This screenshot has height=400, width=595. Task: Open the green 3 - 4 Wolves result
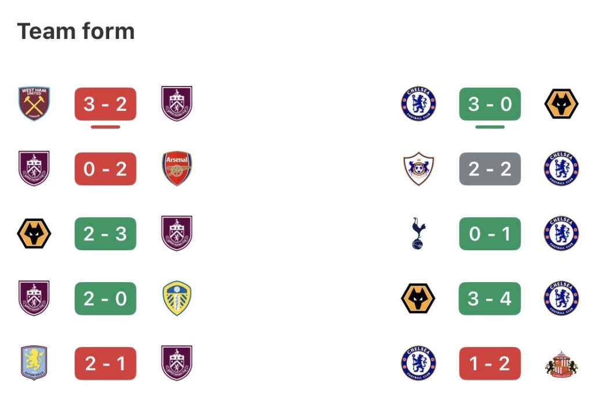(x=490, y=298)
